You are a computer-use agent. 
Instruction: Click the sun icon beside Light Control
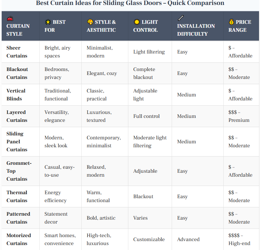pyautogui.click(x=137, y=22)
